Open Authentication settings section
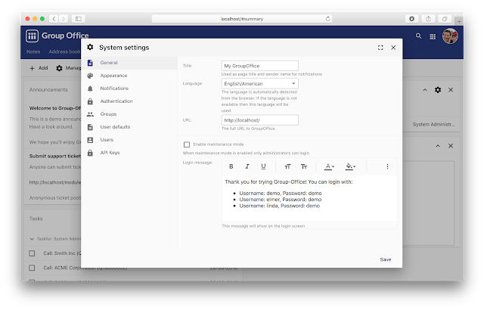Screen dimensions: 484x310 point(129,101)
